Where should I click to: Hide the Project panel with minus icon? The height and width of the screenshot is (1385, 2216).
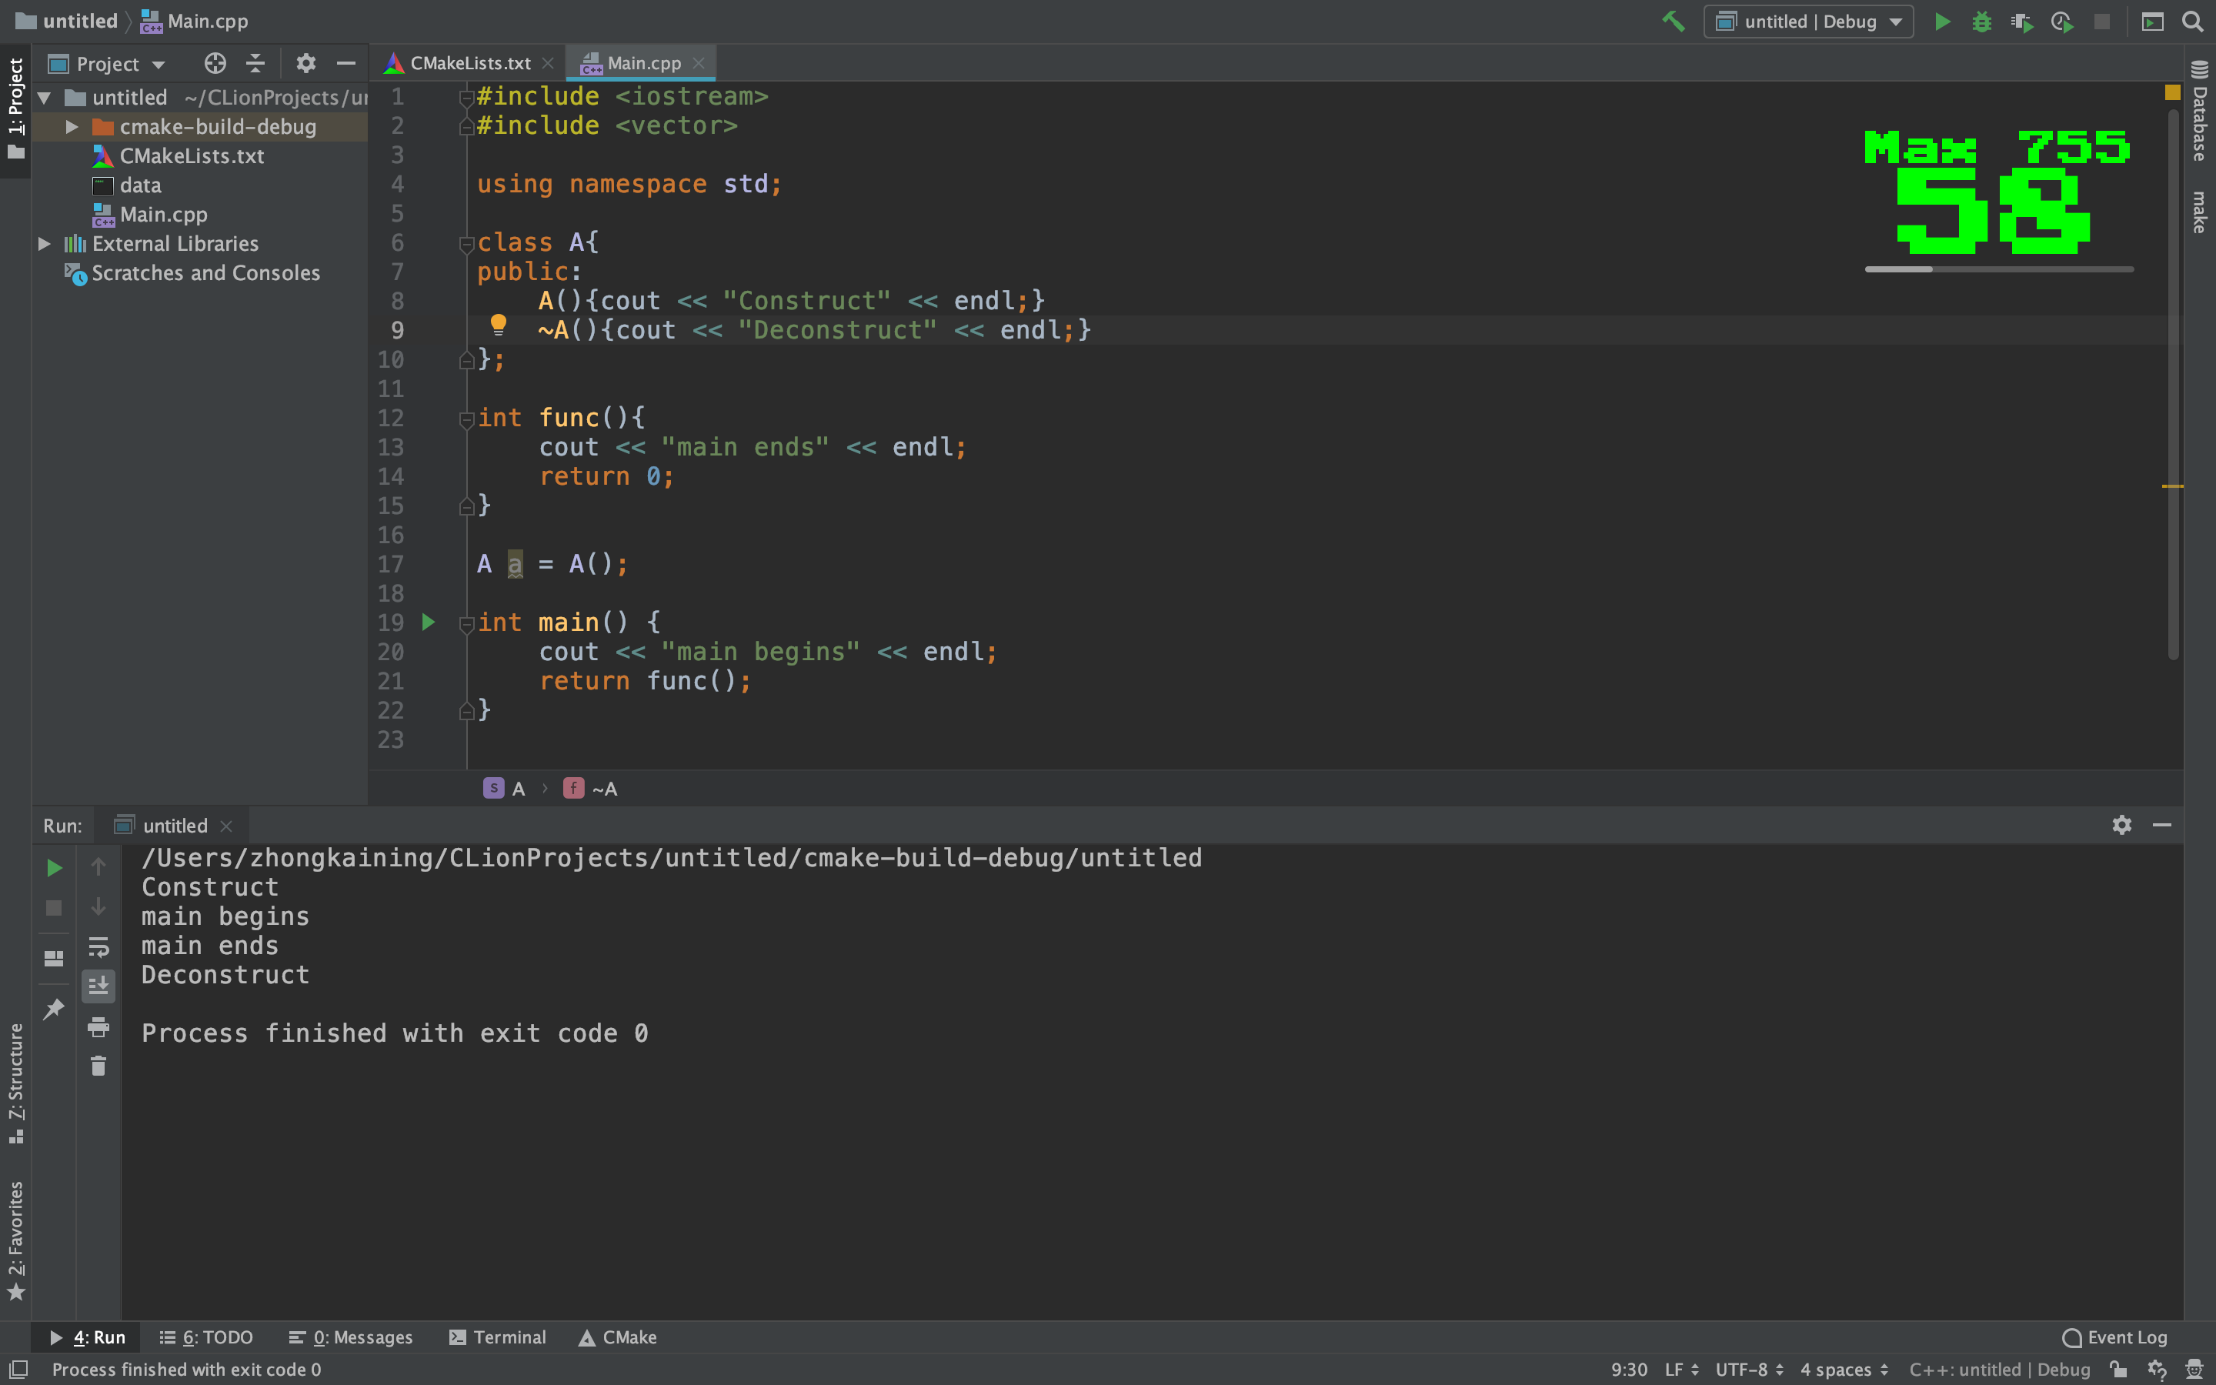point(346,63)
